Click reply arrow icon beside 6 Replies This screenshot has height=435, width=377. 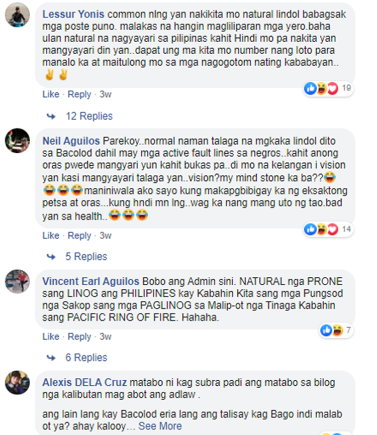pos(51,358)
